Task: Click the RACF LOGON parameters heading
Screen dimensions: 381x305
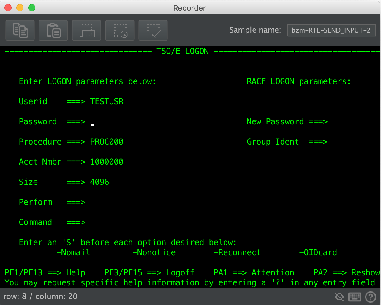Action: pyautogui.click(x=299, y=81)
